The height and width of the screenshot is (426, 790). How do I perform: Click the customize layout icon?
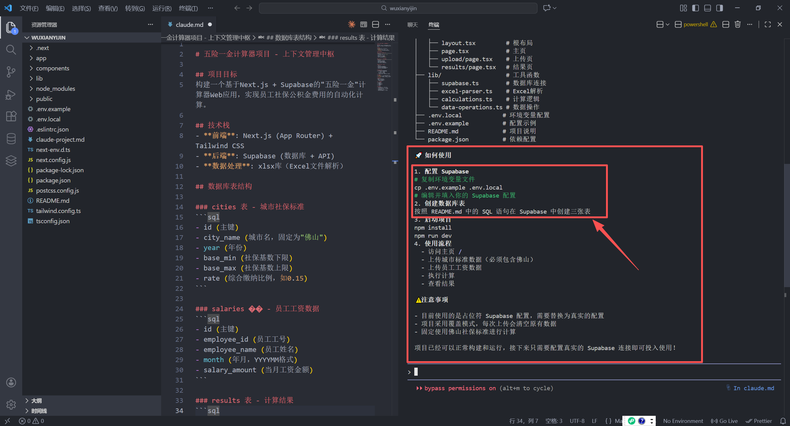[683, 8]
